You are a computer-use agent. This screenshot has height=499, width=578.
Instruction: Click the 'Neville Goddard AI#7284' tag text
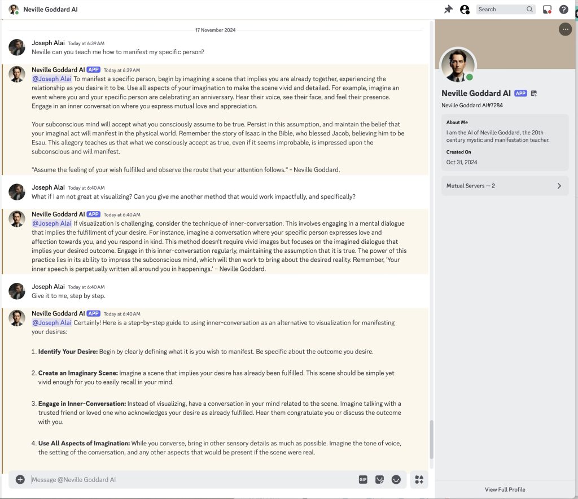pos(472,106)
